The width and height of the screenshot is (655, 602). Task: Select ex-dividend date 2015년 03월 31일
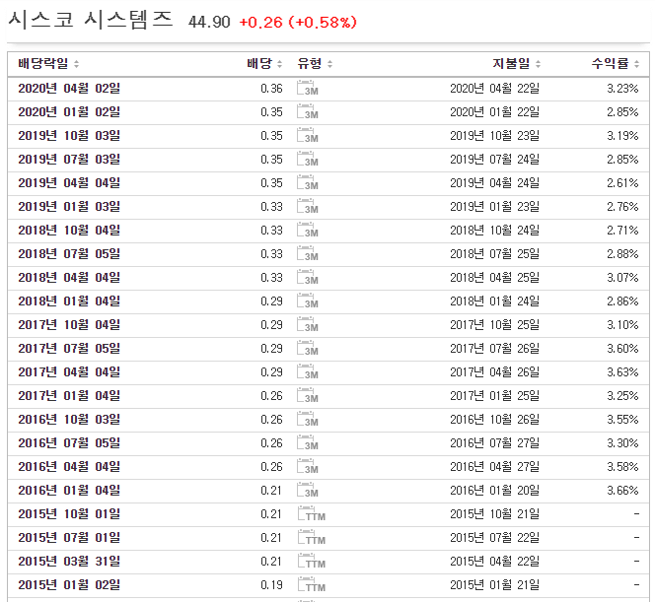click(69, 562)
